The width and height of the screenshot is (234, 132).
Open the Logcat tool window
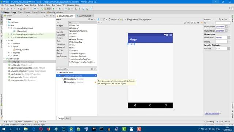pyautogui.click(x=8, y=122)
